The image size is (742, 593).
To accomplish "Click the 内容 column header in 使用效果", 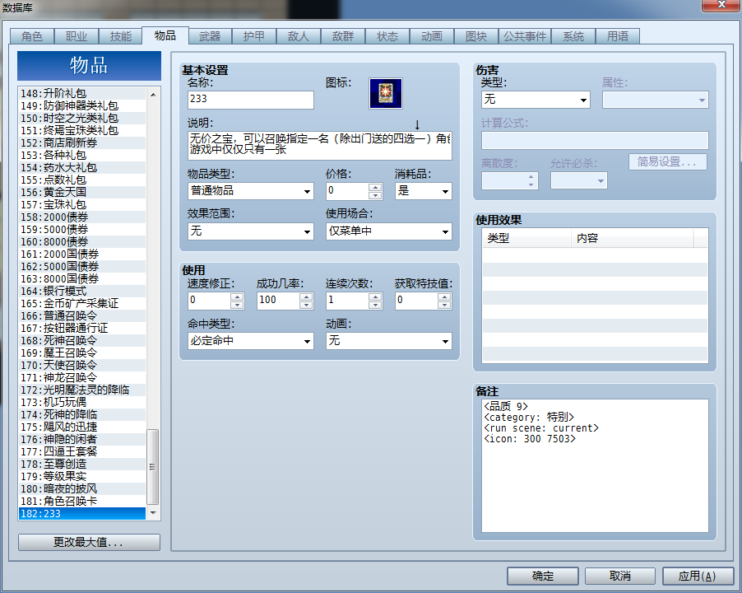I will point(633,238).
